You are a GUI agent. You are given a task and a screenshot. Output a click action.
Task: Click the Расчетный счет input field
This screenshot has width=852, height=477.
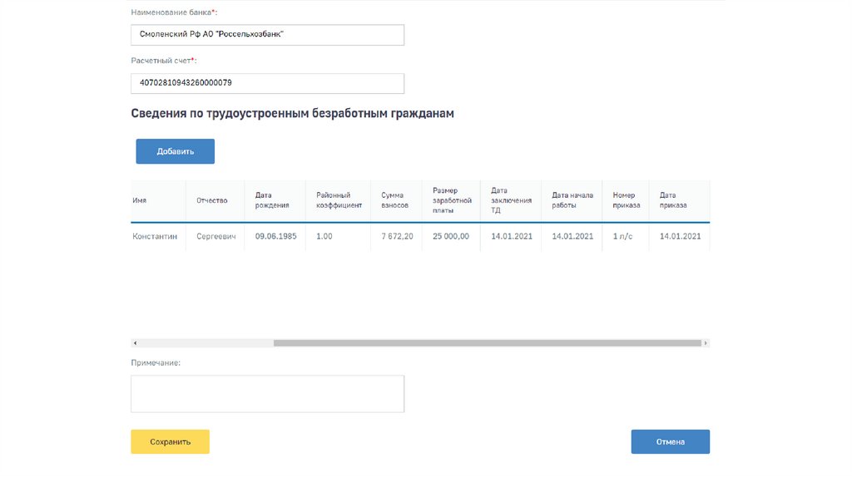point(267,83)
